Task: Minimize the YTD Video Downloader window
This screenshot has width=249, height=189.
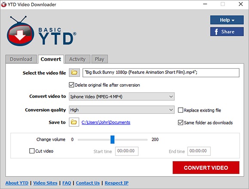Action: tap(205, 4)
